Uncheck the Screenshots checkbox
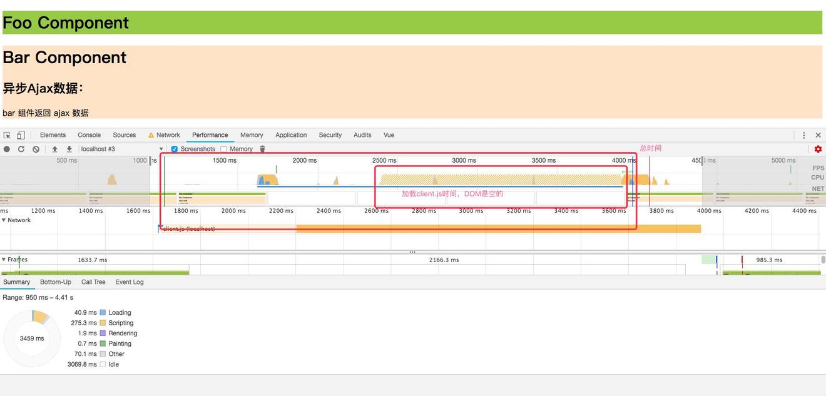Image resolution: width=826 pixels, height=396 pixels. coord(175,149)
